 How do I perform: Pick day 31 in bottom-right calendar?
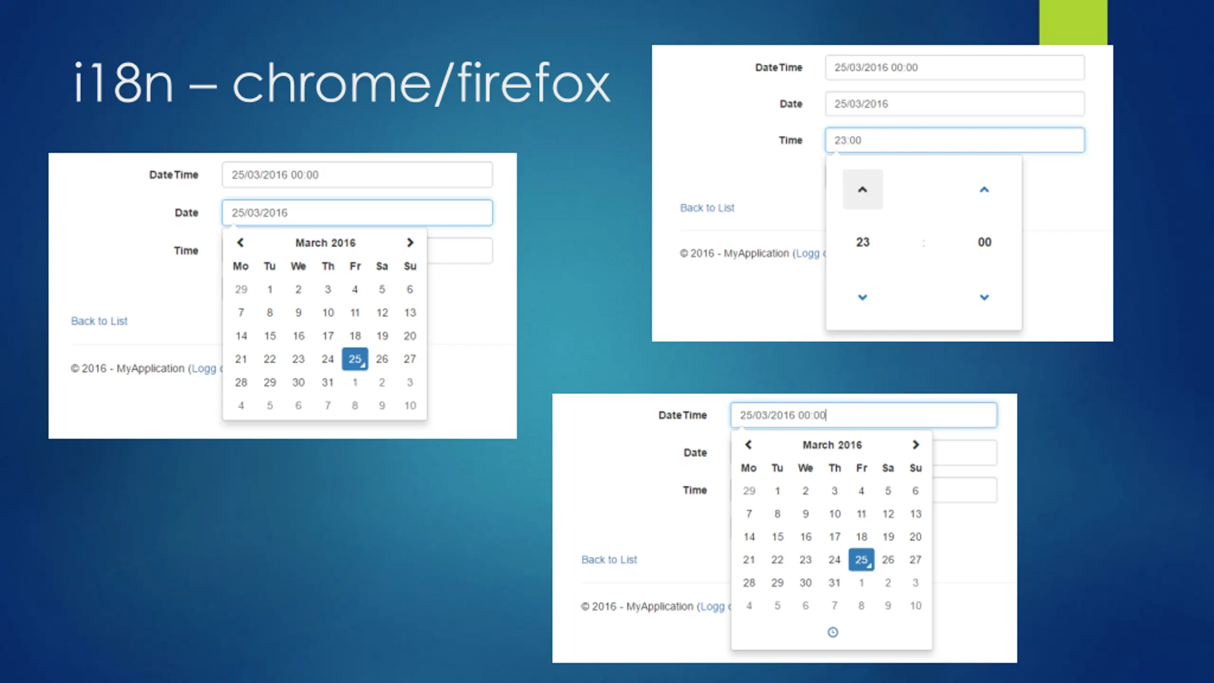pyautogui.click(x=834, y=582)
